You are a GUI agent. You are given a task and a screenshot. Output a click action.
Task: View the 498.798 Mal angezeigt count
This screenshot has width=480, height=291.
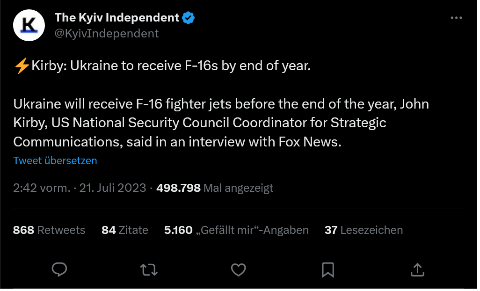tap(215, 188)
